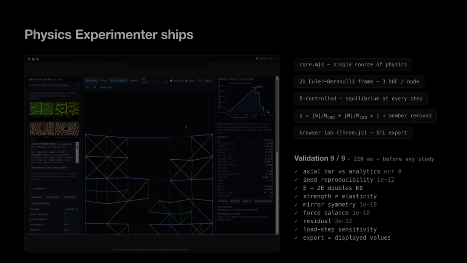
Task: Click Reset in the simulation toolbar
Action: (x=134, y=81)
